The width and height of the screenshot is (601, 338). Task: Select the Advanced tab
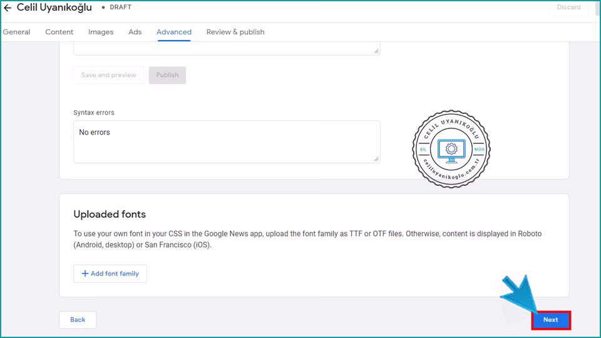click(174, 32)
